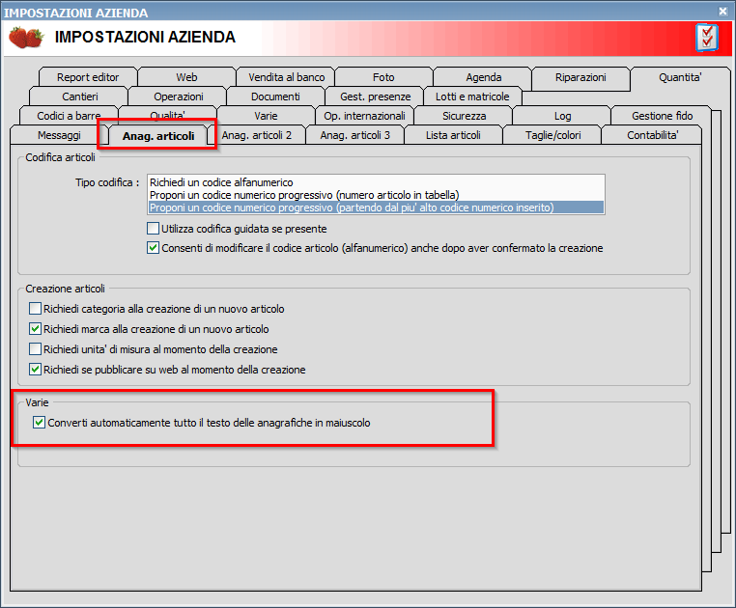Viewport: 736px width, 608px height.
Task: Select the Foto tab
Action: [383, 77]
